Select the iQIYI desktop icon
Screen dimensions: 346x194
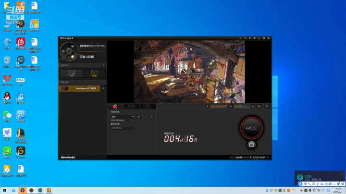pyautogui.click(x=7, y=153)
